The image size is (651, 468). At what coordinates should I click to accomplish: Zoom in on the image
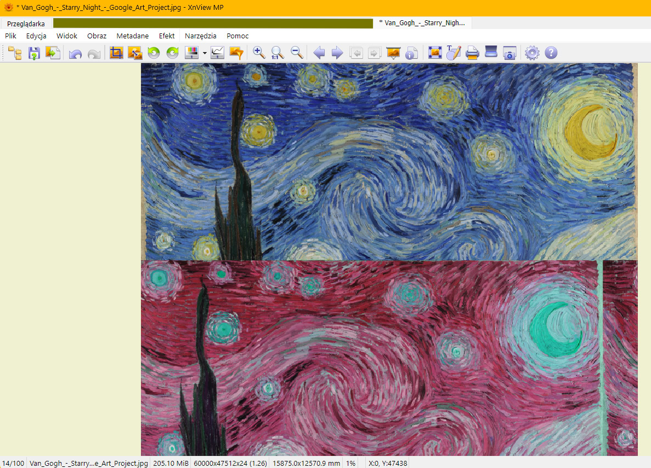click(259, 53)
